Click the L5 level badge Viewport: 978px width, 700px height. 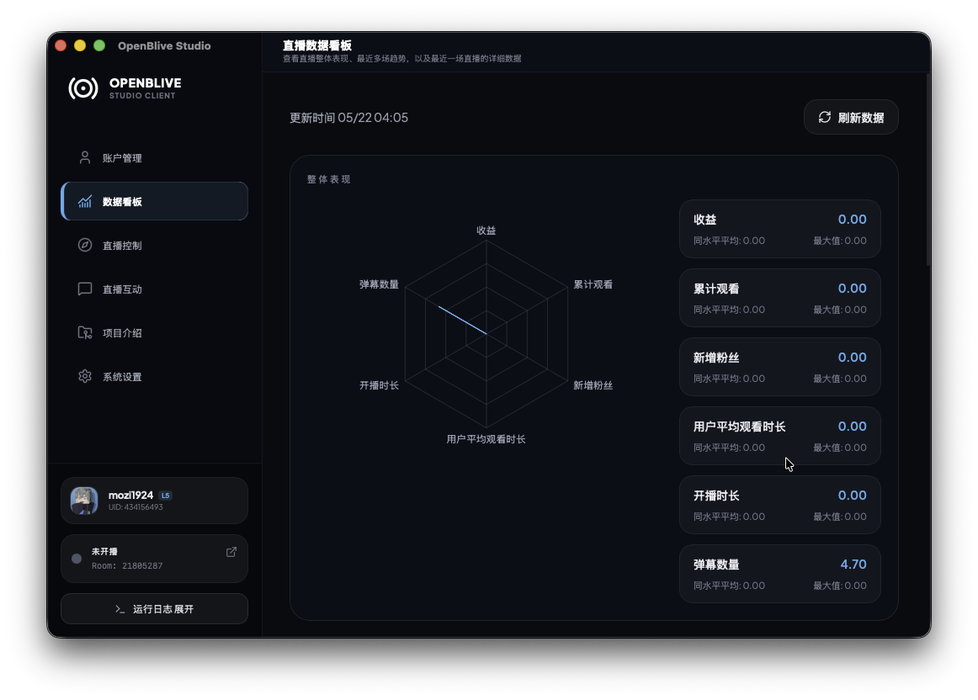tap(165, 496)
